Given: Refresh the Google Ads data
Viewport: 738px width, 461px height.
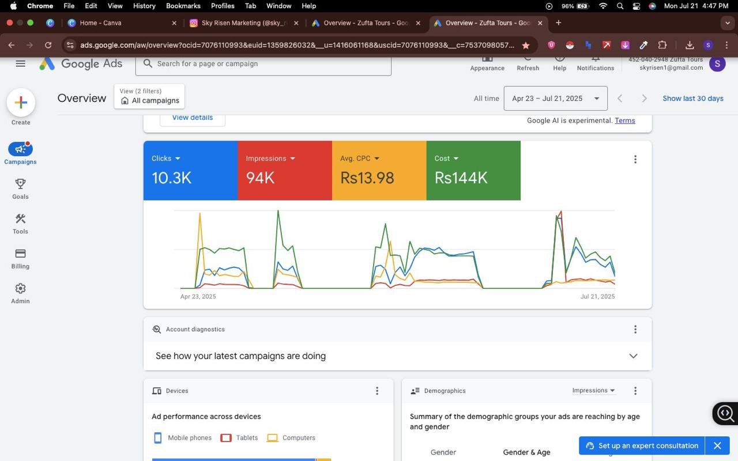Looking at the screenshot, I should pos(528,63).
